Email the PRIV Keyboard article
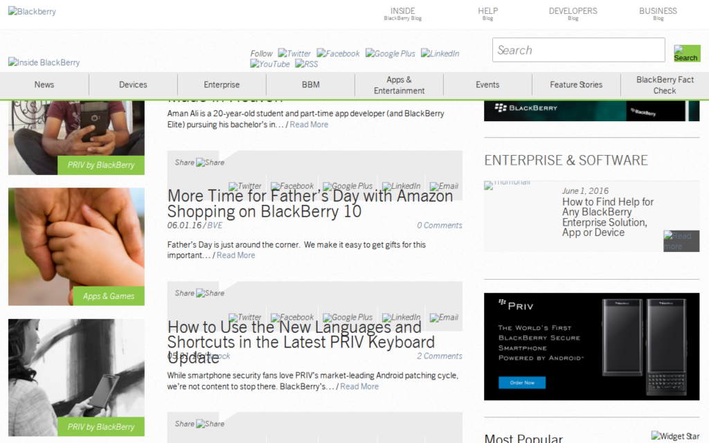Image resolution: width=709 pixels, height=443 pixels. 444,317
